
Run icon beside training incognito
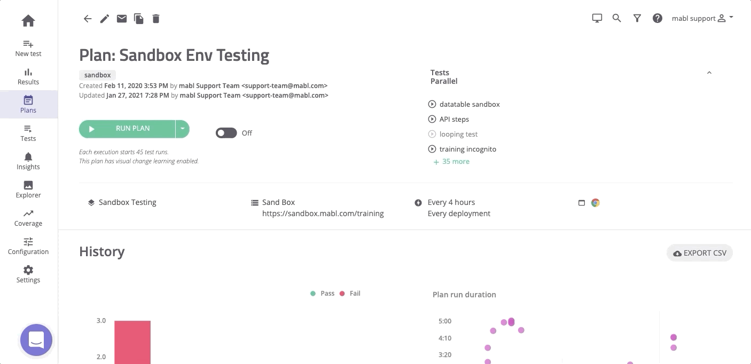pos(432,149)
